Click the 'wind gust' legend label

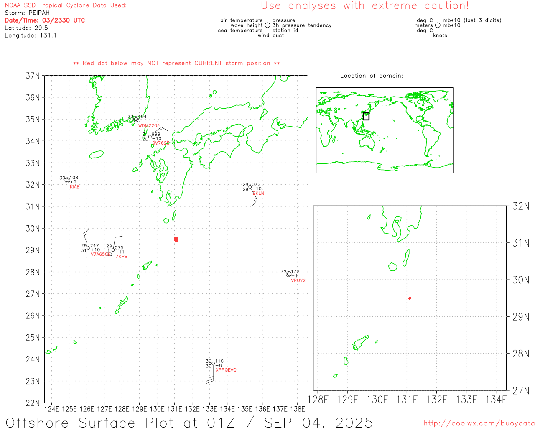tap(271, 36)
